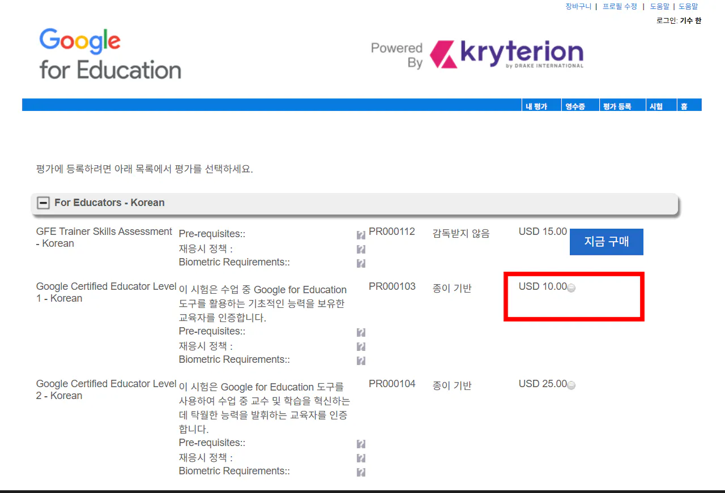Click 재응시 정책 label under Educator Level 1
Viewport: 725px width, 493px height.
(x=206, y=346)
